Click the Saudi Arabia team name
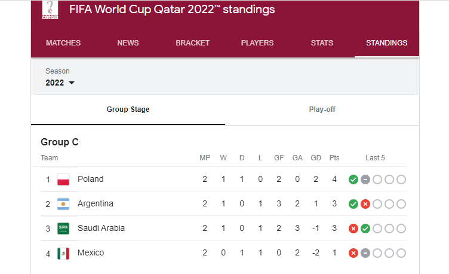 coord(101,228)
